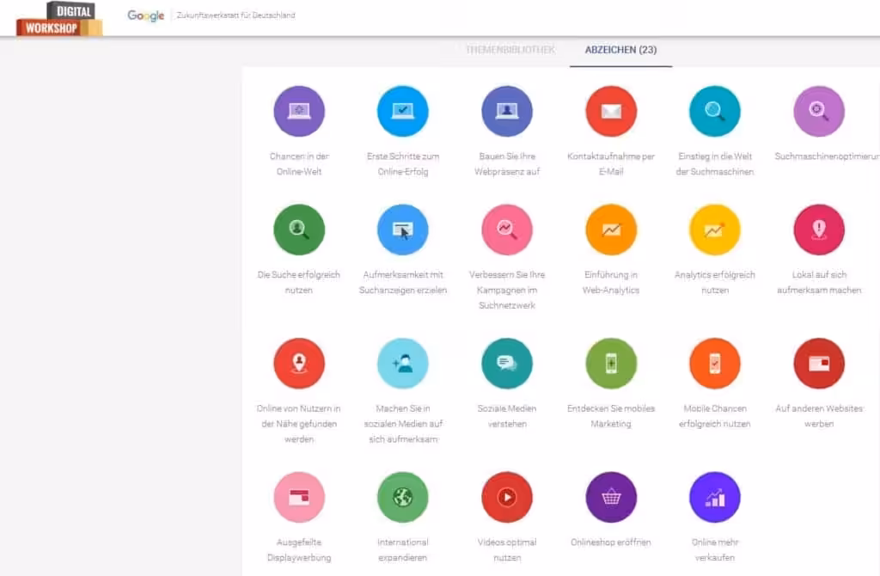Click the 'Ausgefeilte Displaywerbung' label

(299, 549)
